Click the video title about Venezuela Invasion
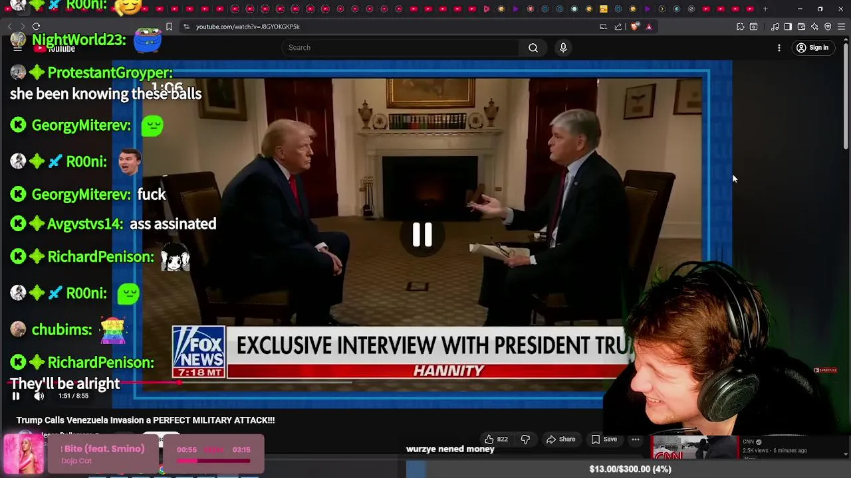The height and width of the screenshot is (478, 851). coord(146,420)
